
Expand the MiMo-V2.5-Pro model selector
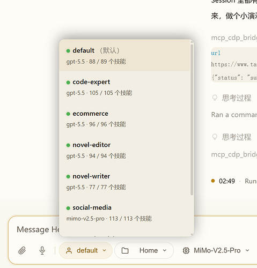[x=216, y=250]
